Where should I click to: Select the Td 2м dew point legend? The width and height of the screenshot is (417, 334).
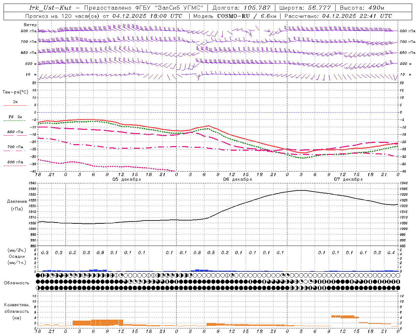(x=15, y=118)
